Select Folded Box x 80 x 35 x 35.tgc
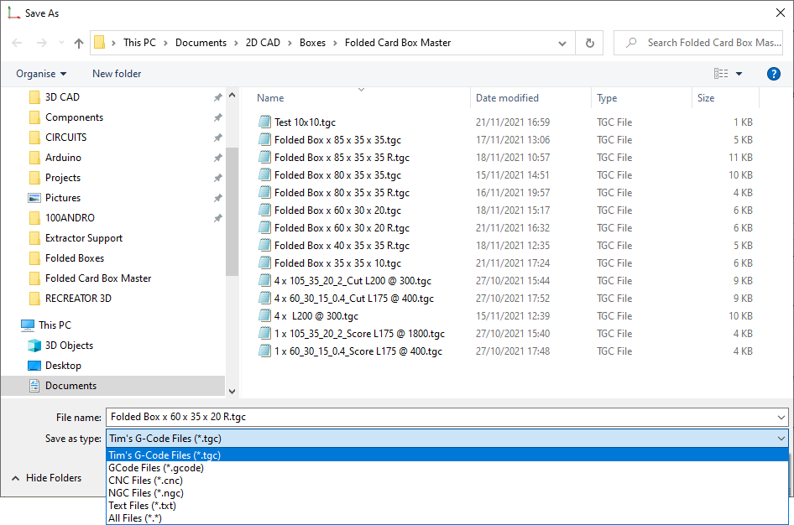794x525 pixels. [337, 175]
